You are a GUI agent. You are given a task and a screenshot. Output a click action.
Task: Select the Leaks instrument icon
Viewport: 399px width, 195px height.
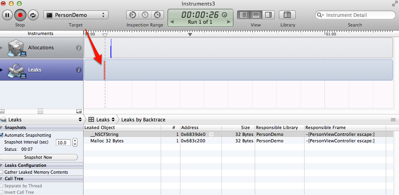pos(16,70)
